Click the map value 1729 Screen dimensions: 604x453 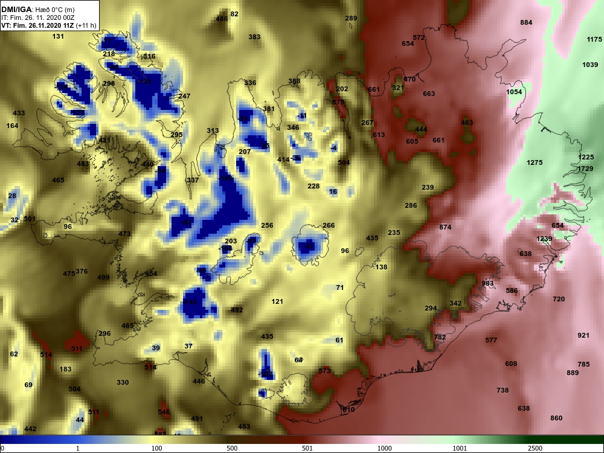pos(585,169)
